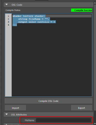Click the Export button

pyautogui.click(x=82, y=108)
